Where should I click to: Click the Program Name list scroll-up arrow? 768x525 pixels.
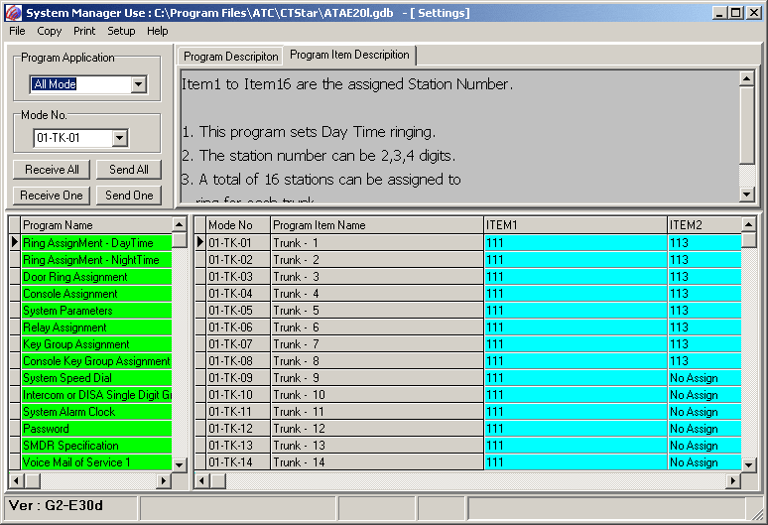[x=180, y=225]
